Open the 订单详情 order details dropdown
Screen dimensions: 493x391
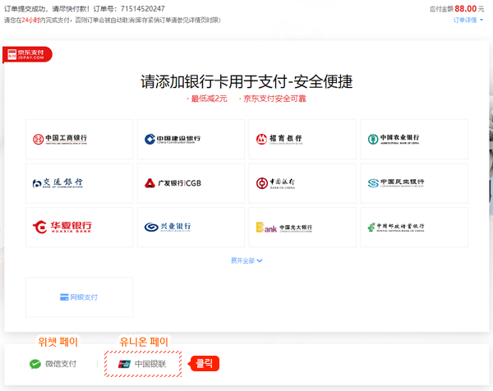point(468,21)
